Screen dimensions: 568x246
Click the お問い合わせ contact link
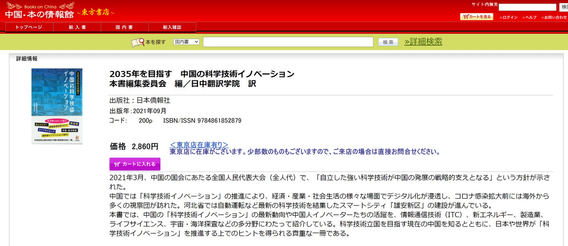555,18
